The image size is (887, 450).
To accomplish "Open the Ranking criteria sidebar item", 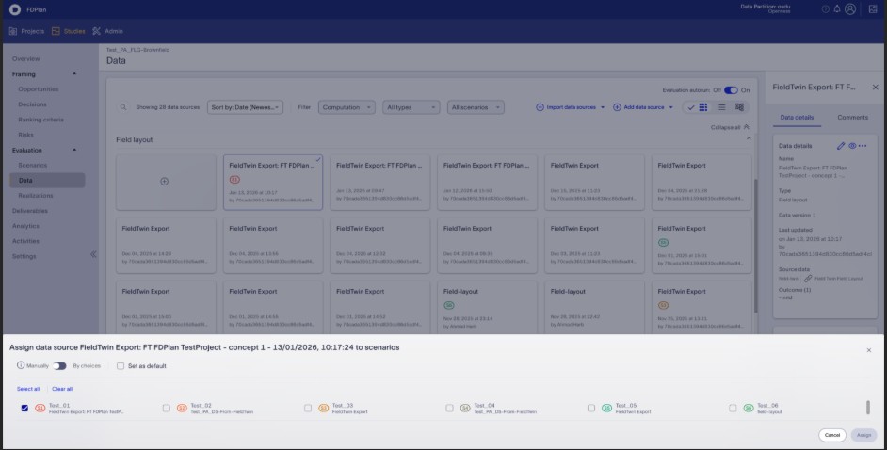I will pos(40,120).
